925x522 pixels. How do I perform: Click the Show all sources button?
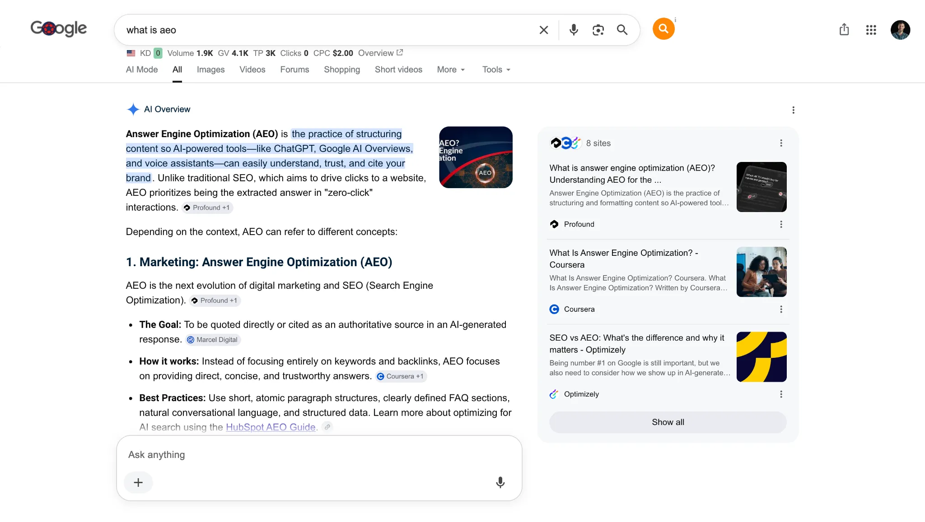click(668, 422)
